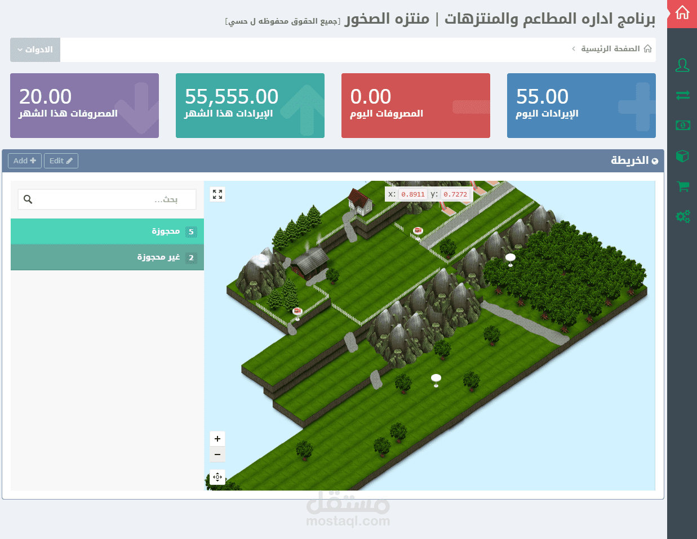Viewport: 697px width, 539px height.
Task: Click the zoom-in (+) control on the map
Action: [x=217, y=438]
